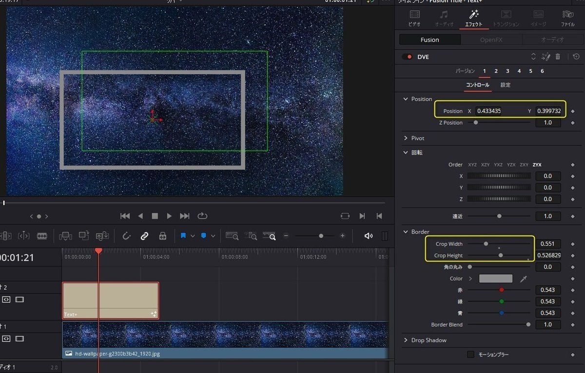Image resolution: width=585 pixels, height=373 pixels.
Task: Toggle loop playback
Action: point(202,216)
